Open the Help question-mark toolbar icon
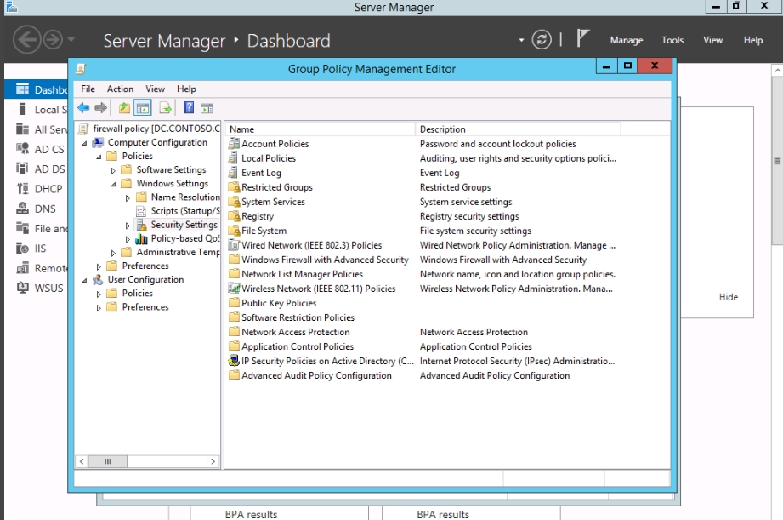The image size is (783, 520). tap(189, 107)
